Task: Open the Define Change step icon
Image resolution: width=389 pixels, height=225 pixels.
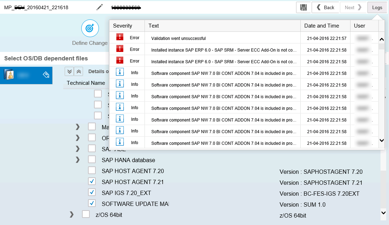Action: tap(90, 28)
